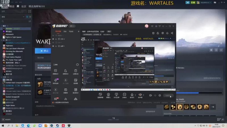Add a new scene with the plus button

(79, 32)
